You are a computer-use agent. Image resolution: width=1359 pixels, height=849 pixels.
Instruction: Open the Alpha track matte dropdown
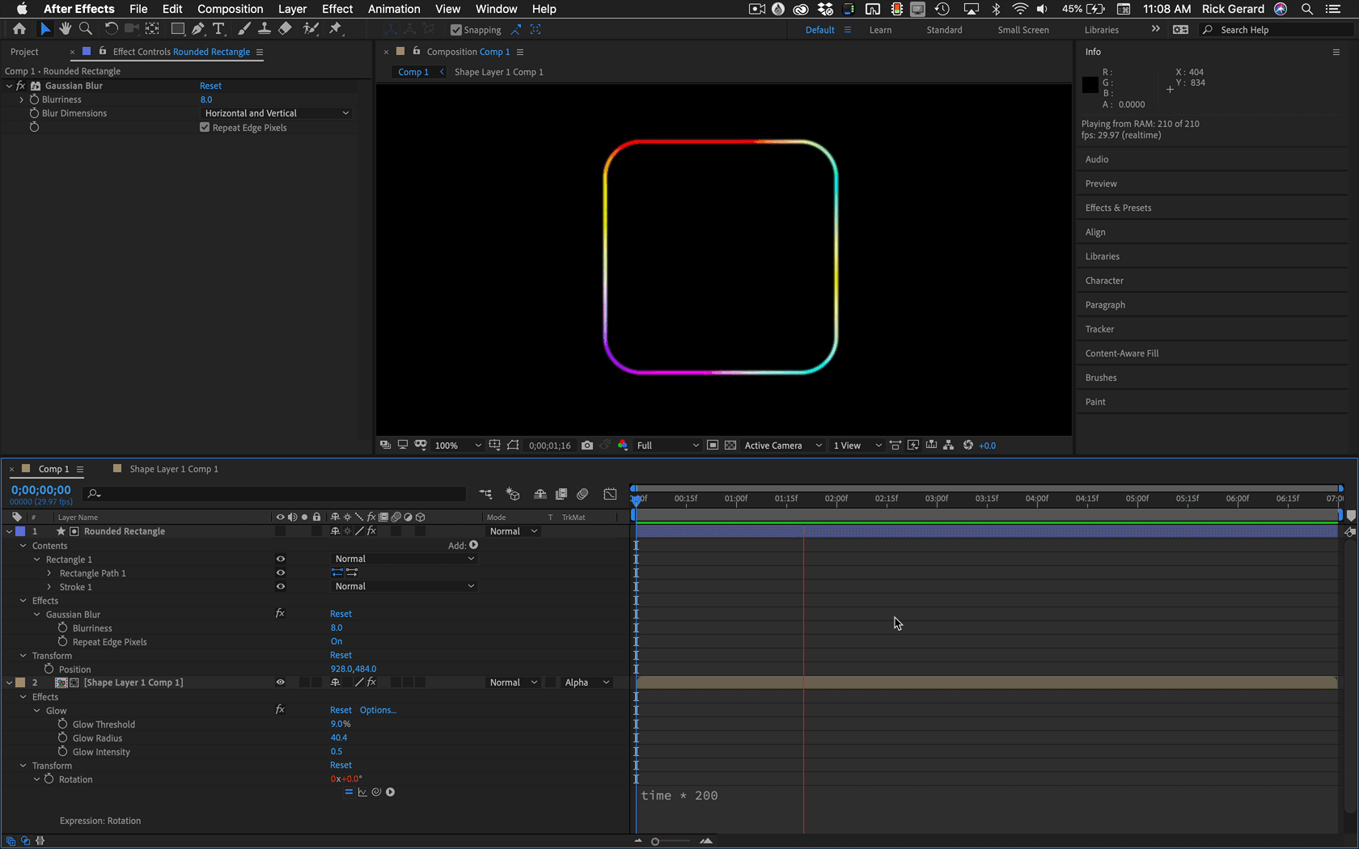point(586,682)
